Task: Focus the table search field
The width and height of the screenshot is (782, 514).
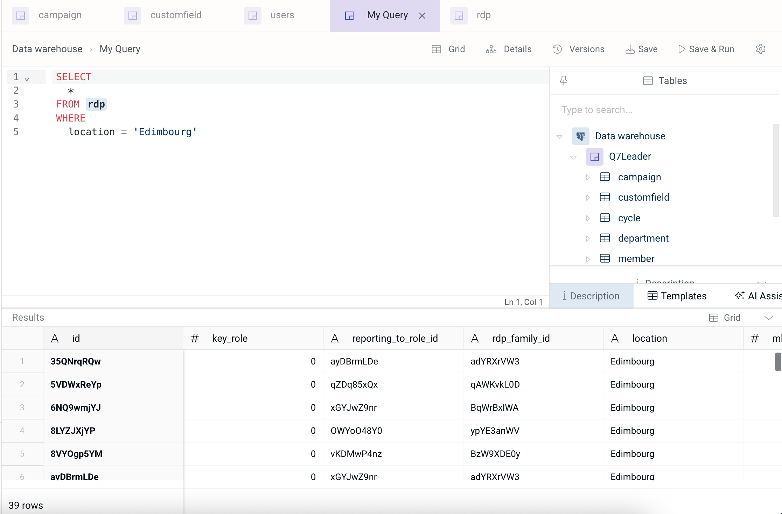Action: point(664,110)
